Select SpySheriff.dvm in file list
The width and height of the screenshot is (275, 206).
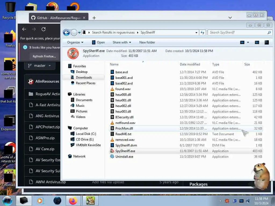click(186, 145)
